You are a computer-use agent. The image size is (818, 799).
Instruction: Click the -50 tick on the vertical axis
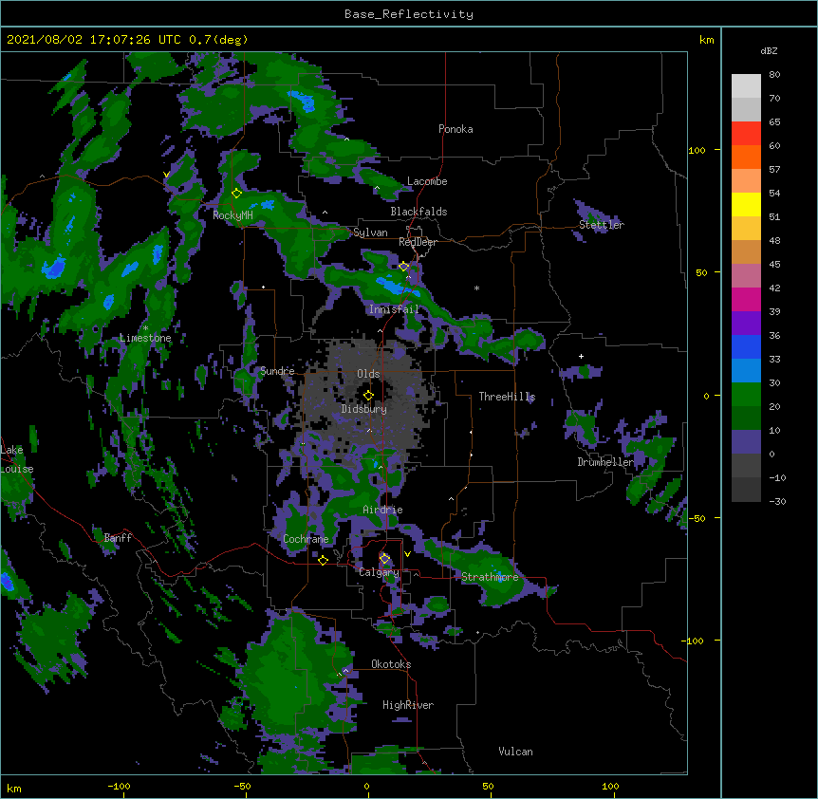(x=697, y=518)
